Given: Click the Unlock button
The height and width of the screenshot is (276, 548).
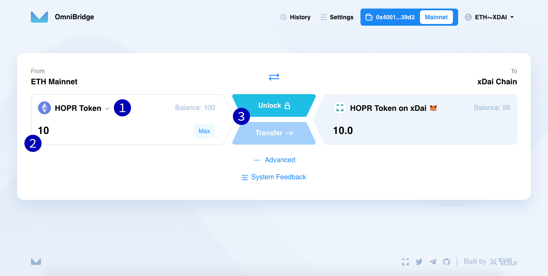Looking at the screenshot, I should pos(274,105).
